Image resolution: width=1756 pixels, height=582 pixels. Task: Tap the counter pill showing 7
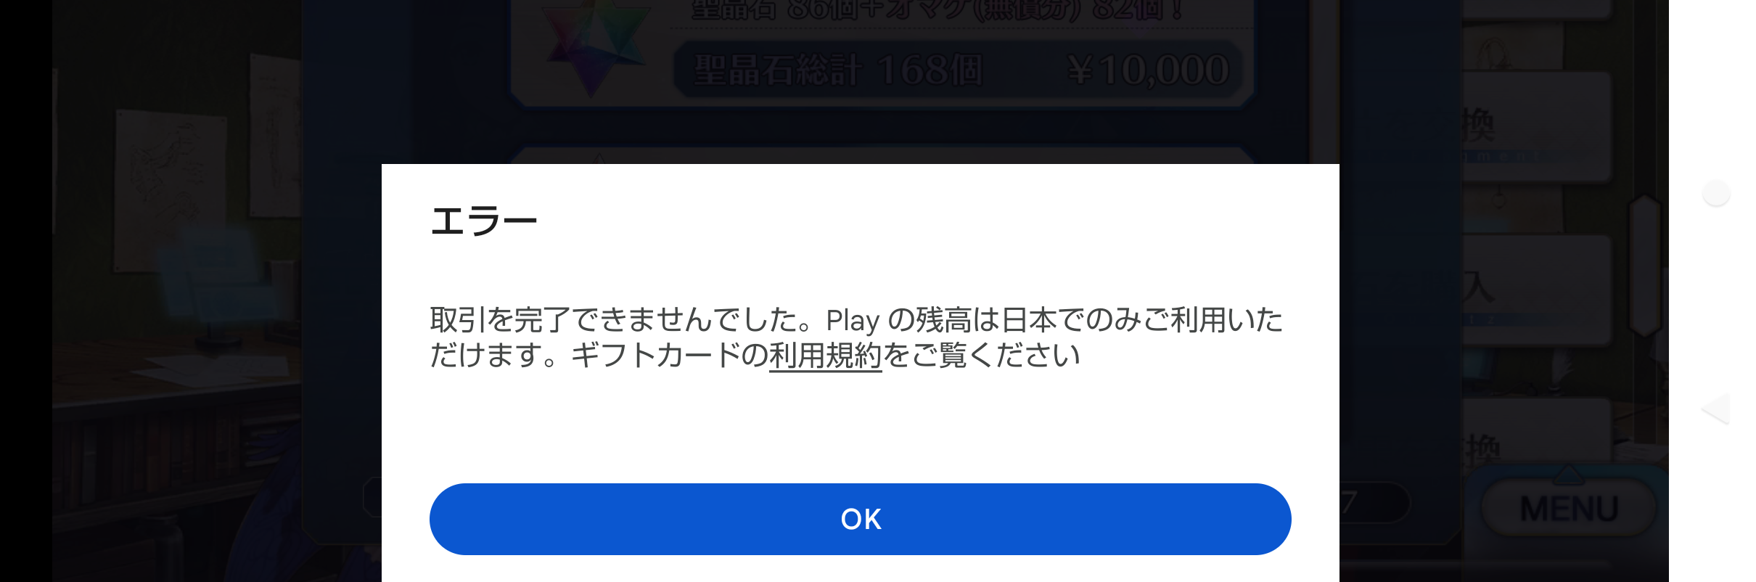(1374, 502)
